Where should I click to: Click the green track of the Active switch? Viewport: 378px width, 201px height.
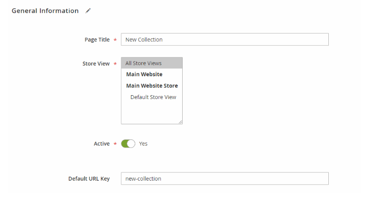[124, 144]
